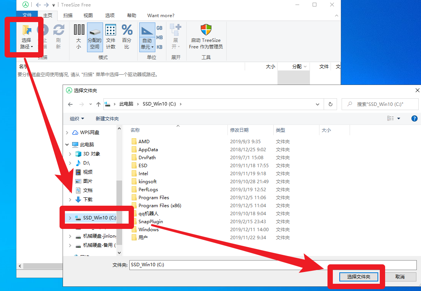Click the Refresh scan icon
Image resolution: width=421 pixels, height=291 pixels.
click(58, 37)
